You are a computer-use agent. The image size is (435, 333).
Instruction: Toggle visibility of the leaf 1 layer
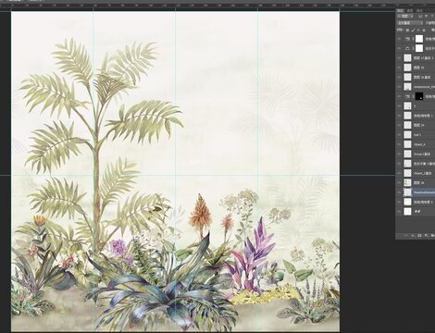[x=400, y=135]
